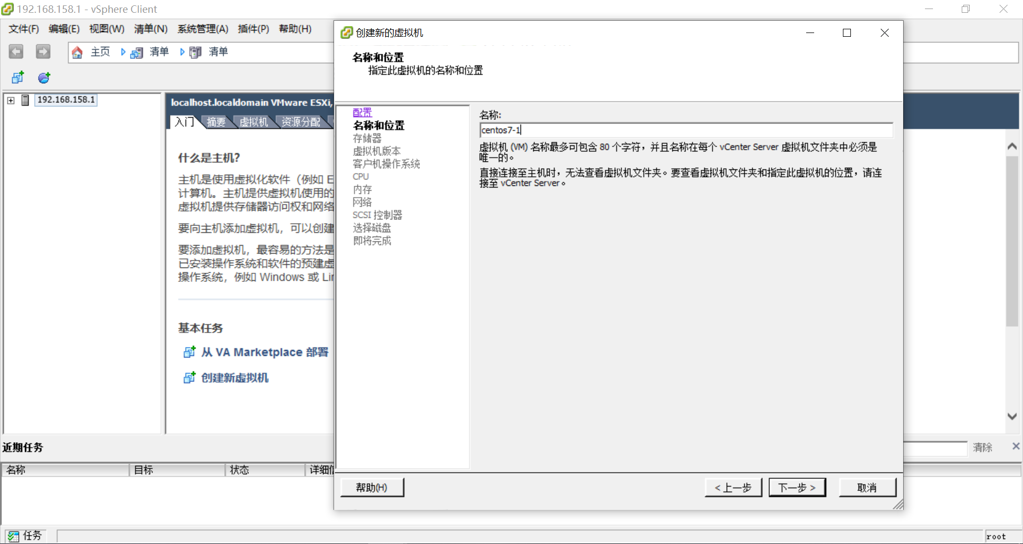Viewport: 1023px width, 544px height.
Task: Click Target (目标) column header in tasks
Action: click(177, 469)
